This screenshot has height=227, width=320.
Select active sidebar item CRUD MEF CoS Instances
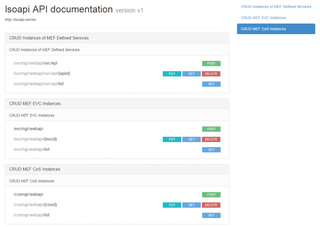click(276, 29)
